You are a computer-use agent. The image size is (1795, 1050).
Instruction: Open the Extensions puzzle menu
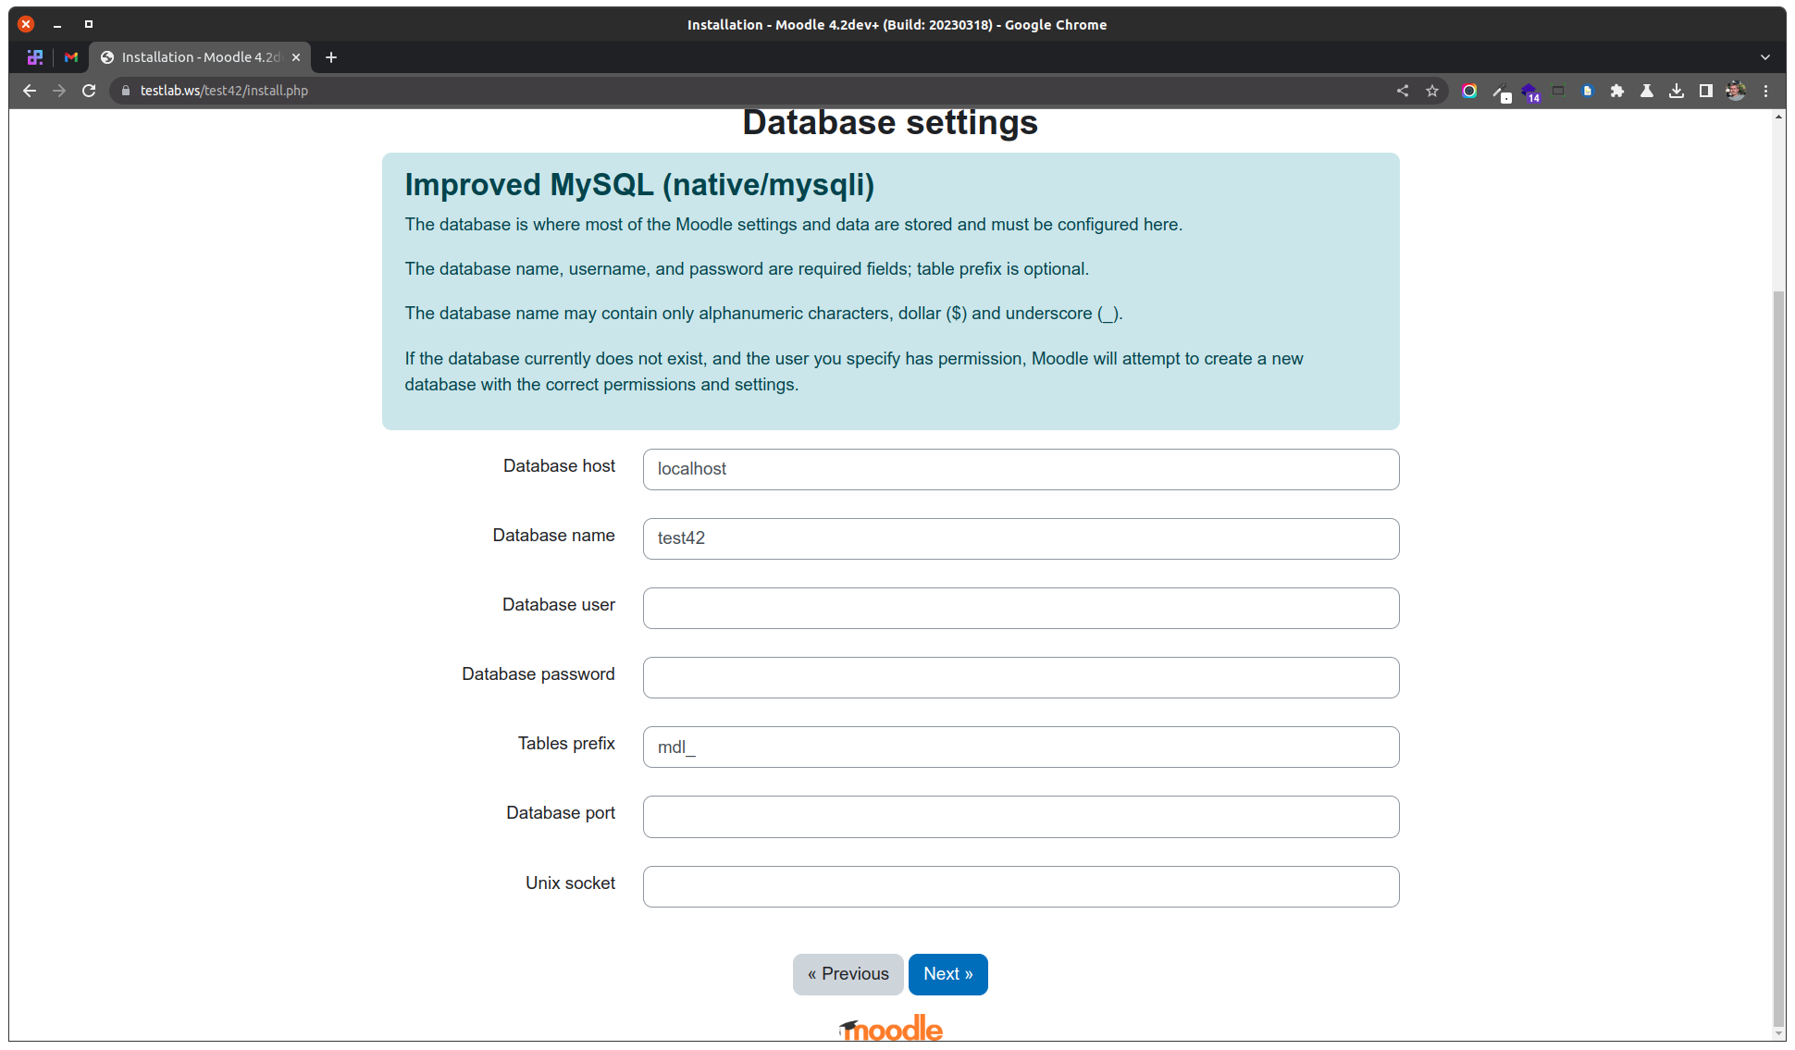point(1617,91)
